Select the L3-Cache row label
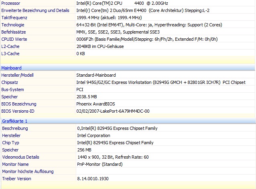This screenshot has height=189, width=256. 10,54
